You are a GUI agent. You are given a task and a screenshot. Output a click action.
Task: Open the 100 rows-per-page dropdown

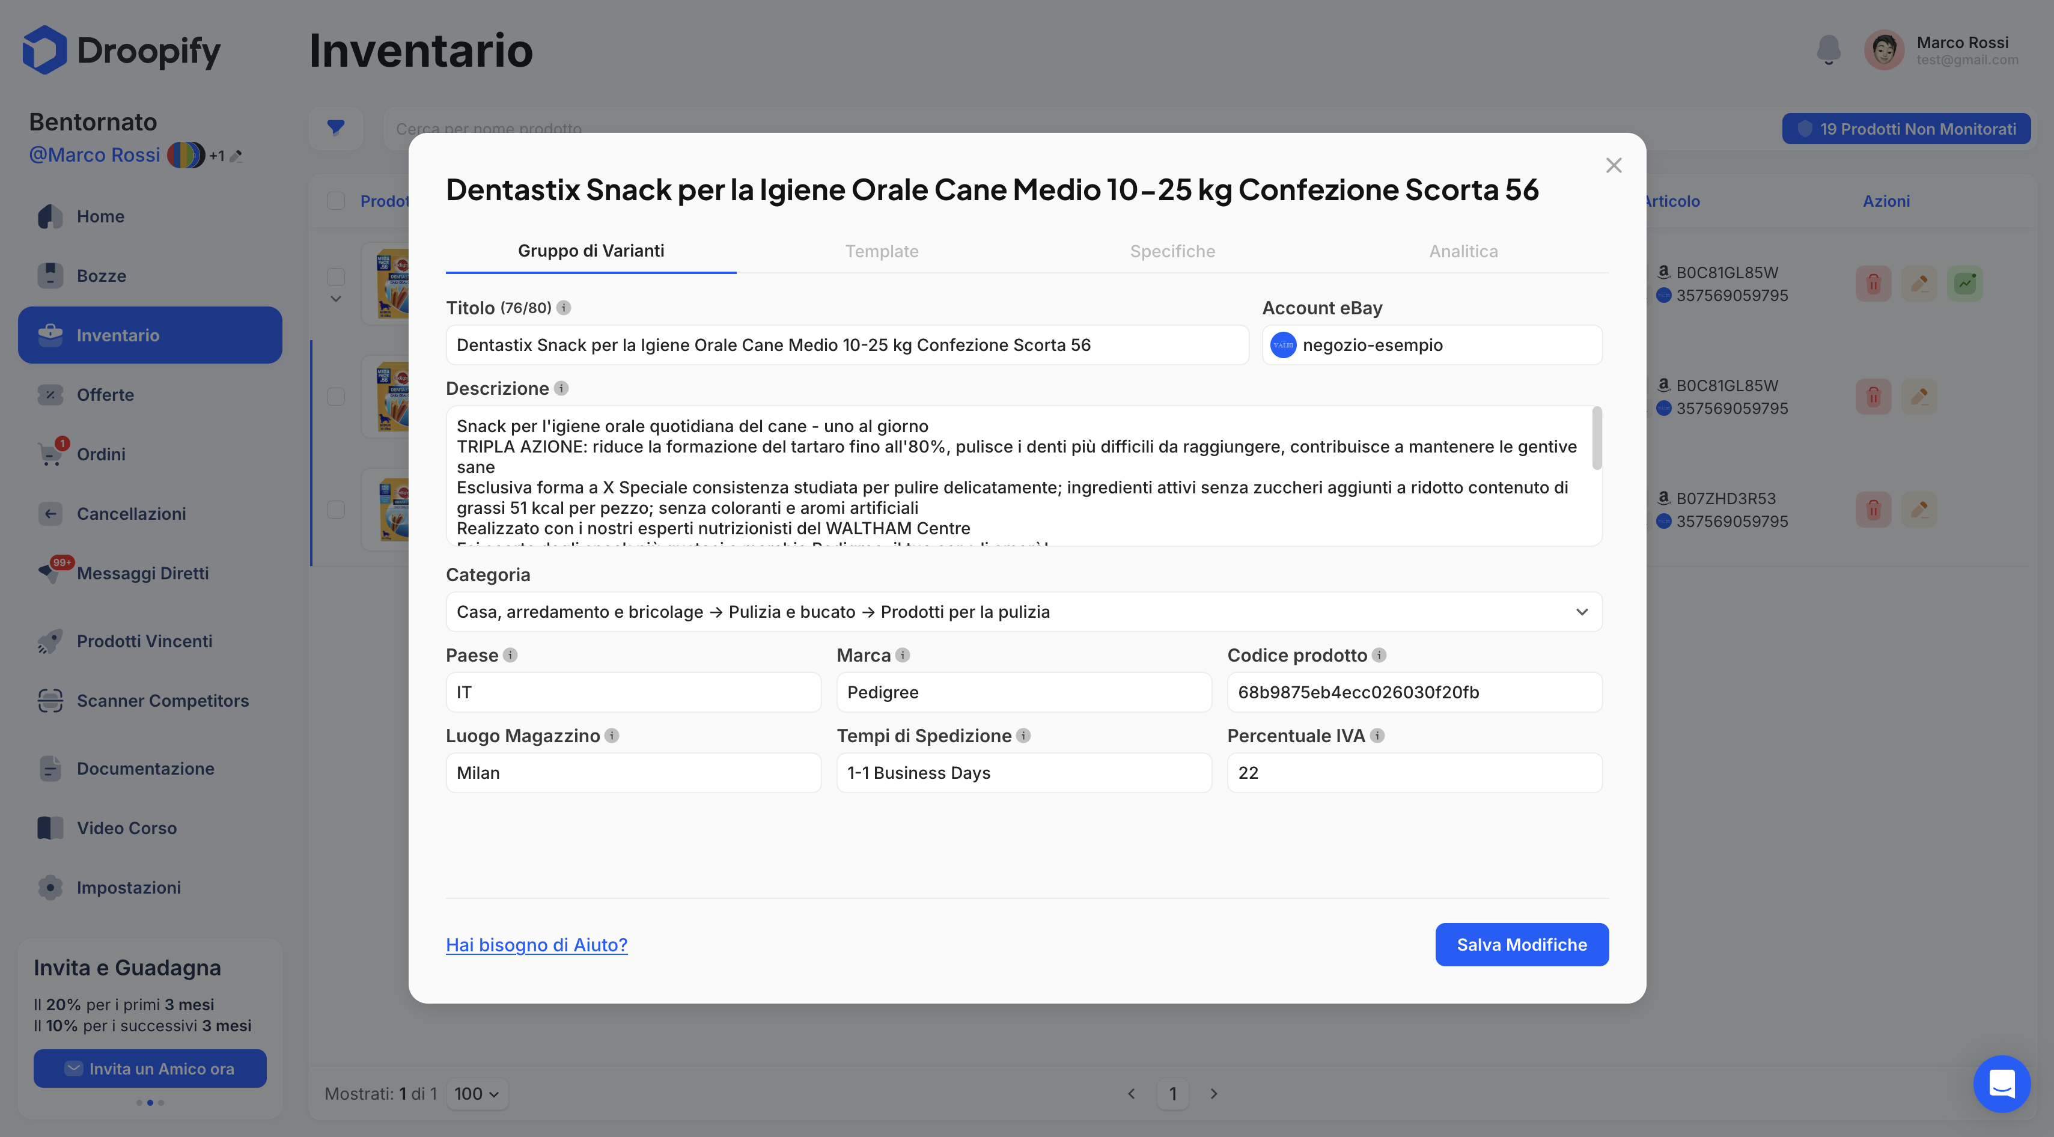(477, 1094)
